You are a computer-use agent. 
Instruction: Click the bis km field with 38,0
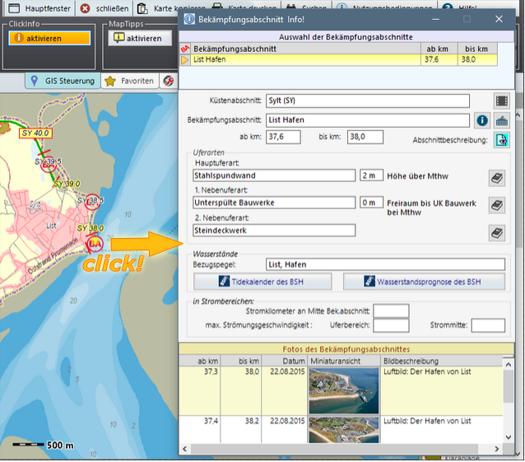365,137
